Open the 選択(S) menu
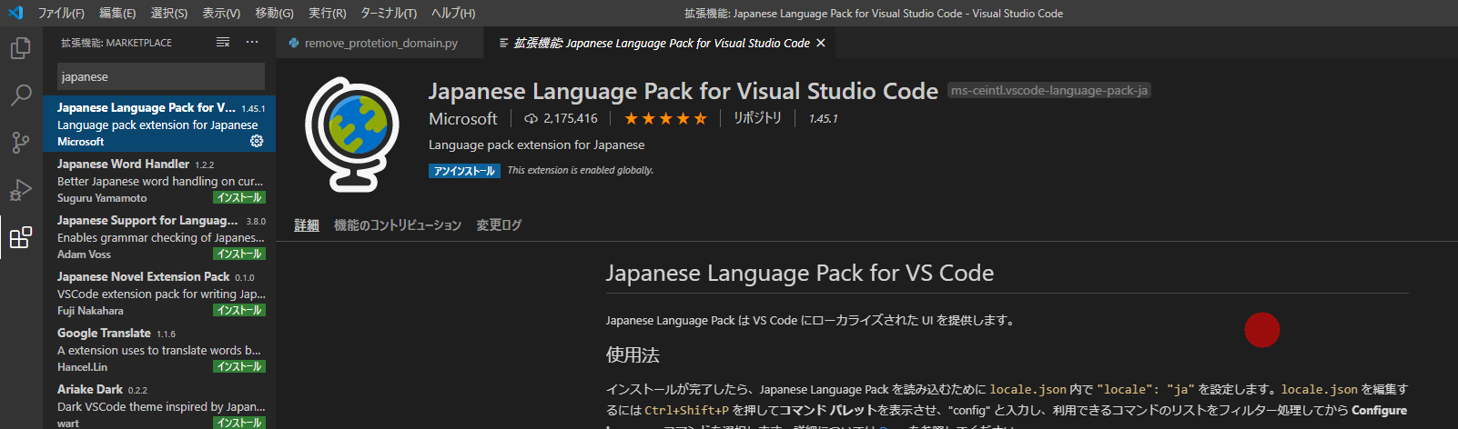This screenshot has width=1458, height=429. click(169, 13)
